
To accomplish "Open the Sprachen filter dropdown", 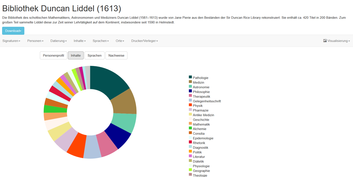I will pyautogui.click(x=101, y=41).
